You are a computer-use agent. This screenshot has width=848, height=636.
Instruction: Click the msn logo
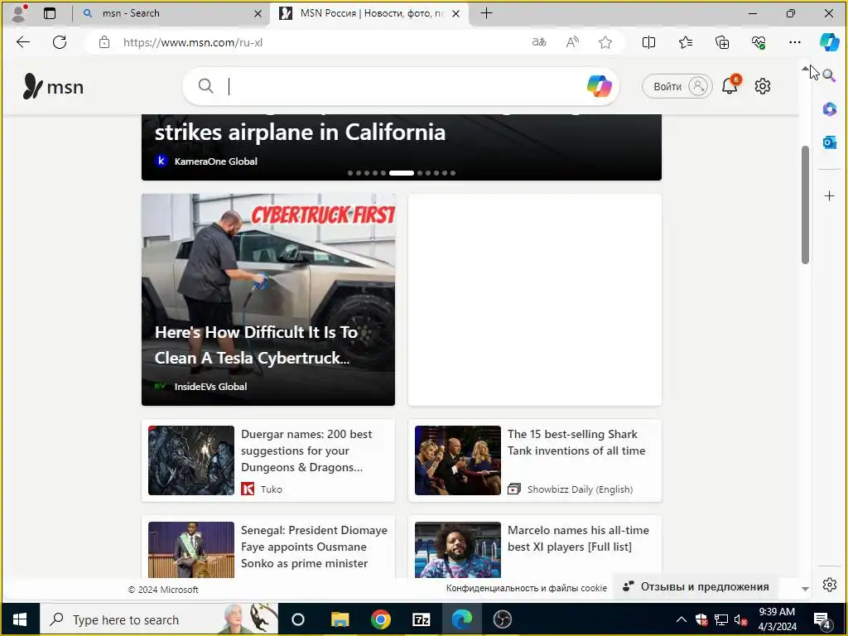(53, 86)
